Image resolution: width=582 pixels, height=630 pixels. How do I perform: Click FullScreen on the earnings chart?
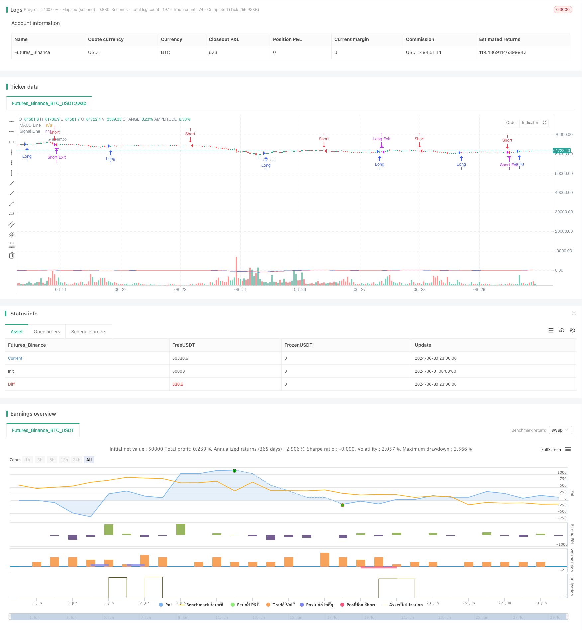(x=551, y=449)
